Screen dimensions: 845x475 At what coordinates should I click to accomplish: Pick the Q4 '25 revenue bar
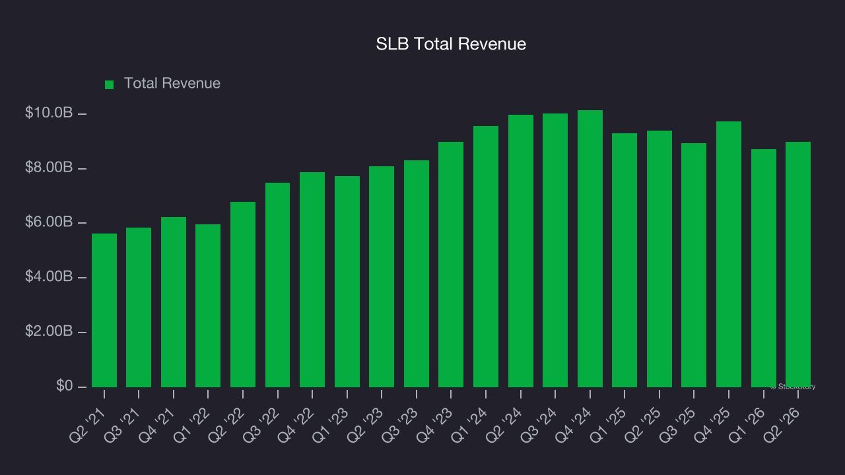pos(729,254)
